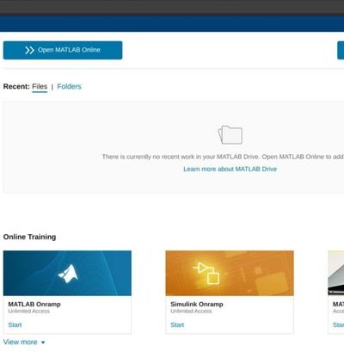Click the Simulink block icon on Onramp card
This screenshot has width=344, height=352.
click(x=206, y=273)
